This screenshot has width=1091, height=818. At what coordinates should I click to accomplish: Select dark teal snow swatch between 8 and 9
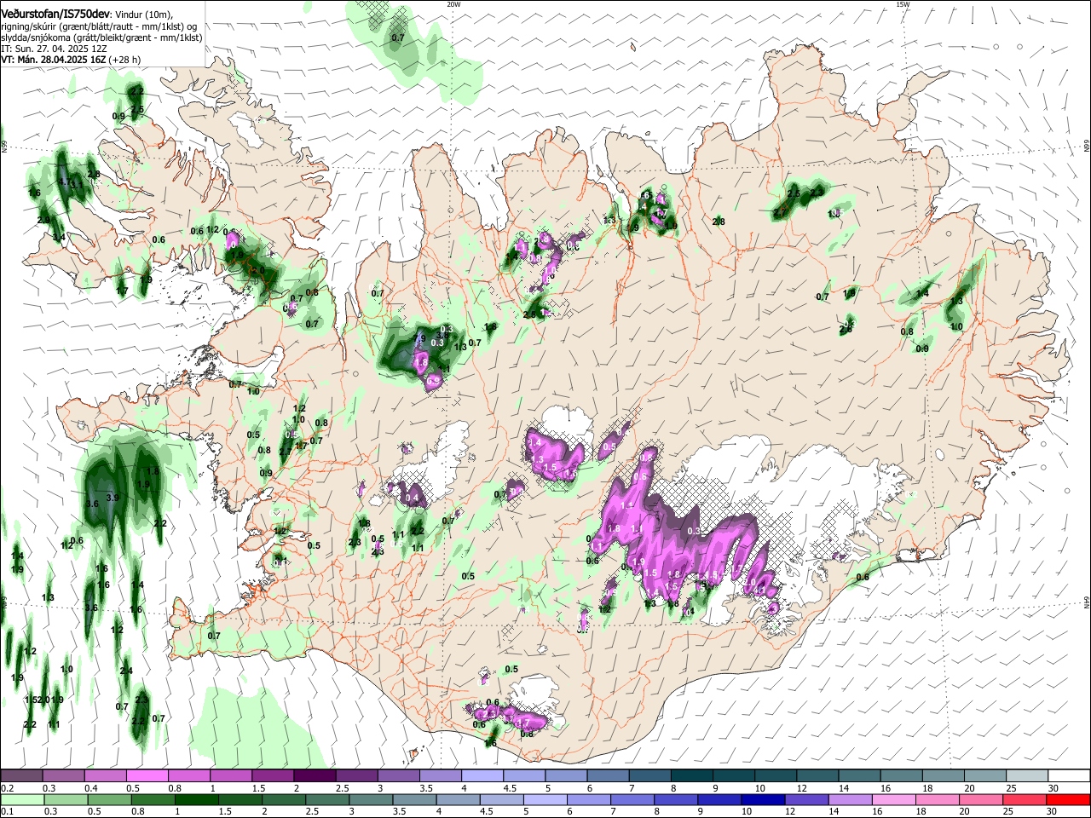coord(690,776)
